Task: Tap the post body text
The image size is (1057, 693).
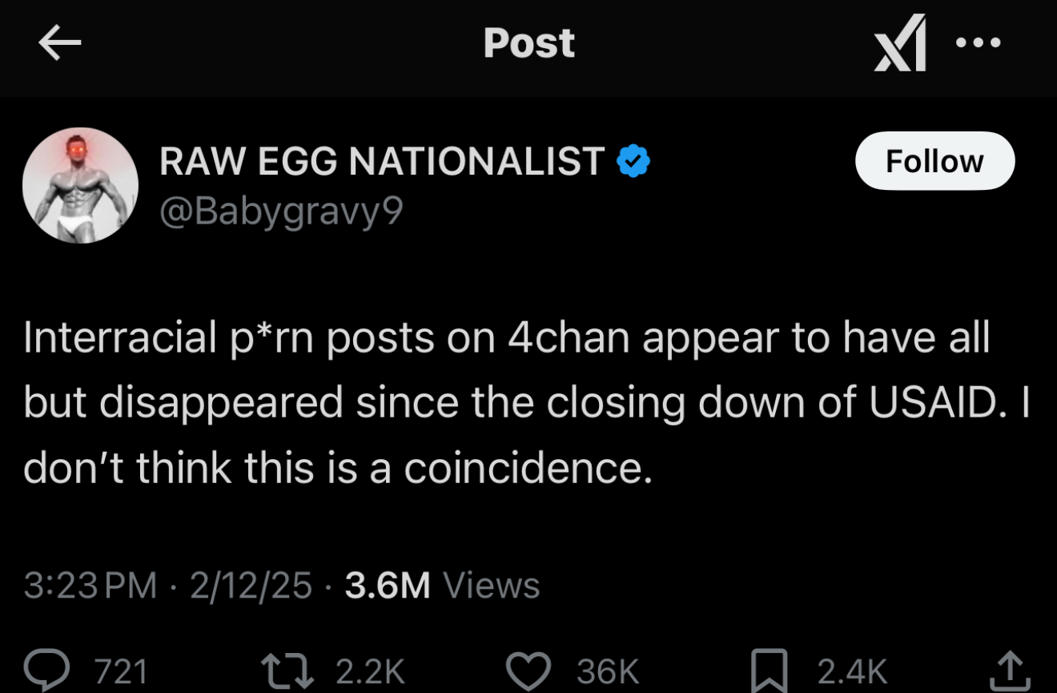Action: pos(527,403)
